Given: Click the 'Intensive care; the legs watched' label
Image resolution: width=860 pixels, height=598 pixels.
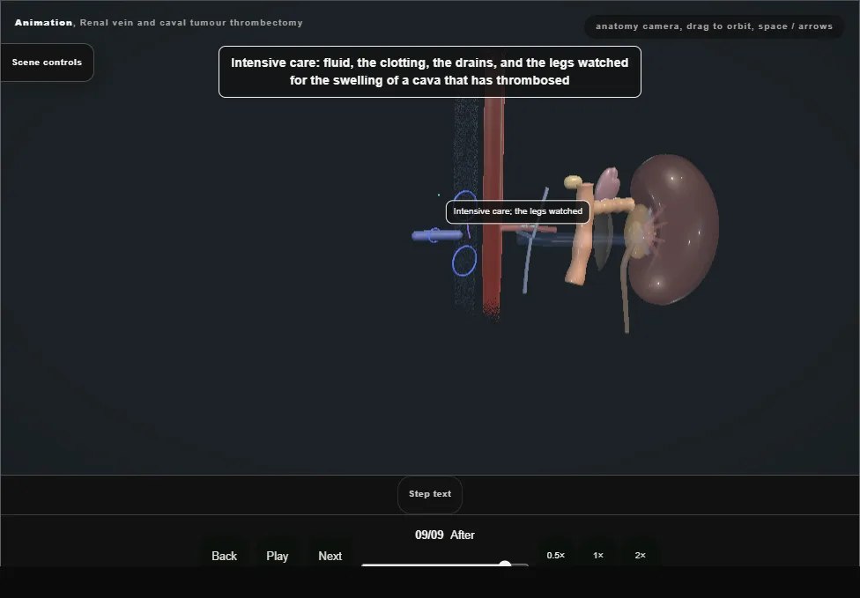Looking at the screenshot, I should [518, 211].
